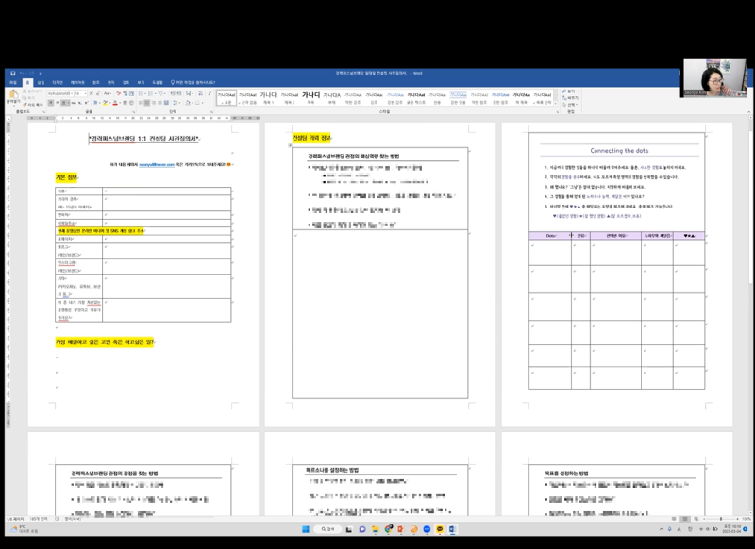755x549 pixels.
Task: Click the Justify alignment icon
Action: pos(159,103)
